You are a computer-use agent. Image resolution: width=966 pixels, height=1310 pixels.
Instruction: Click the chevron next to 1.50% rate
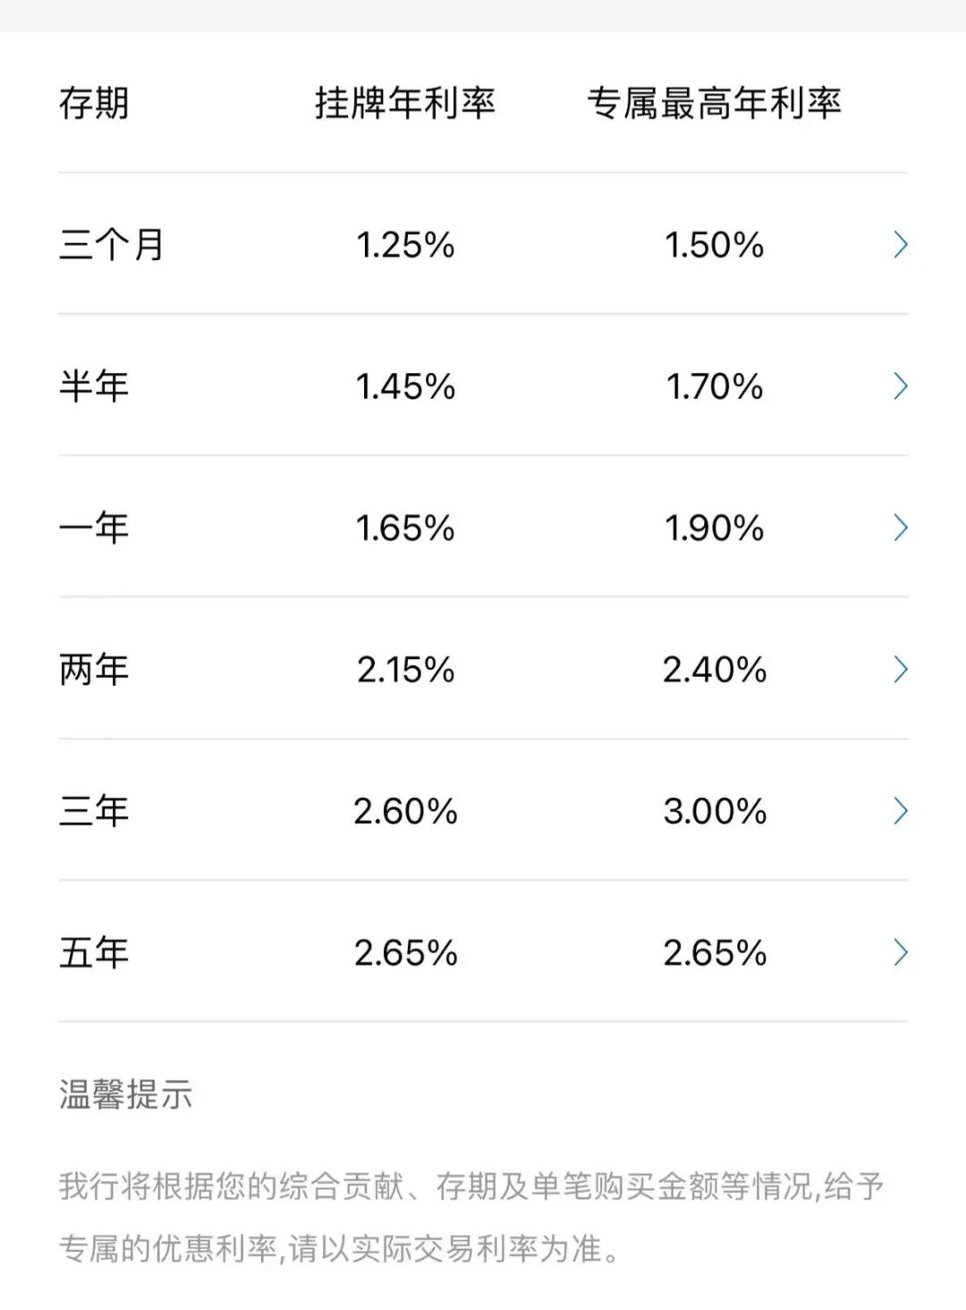click(x=901, y=243)
